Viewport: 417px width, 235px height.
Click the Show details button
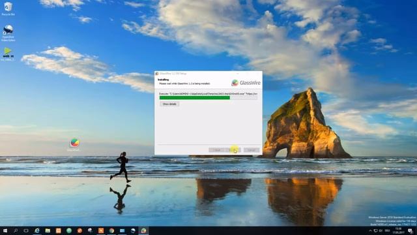pyautogui.click(x=169, y=104)
